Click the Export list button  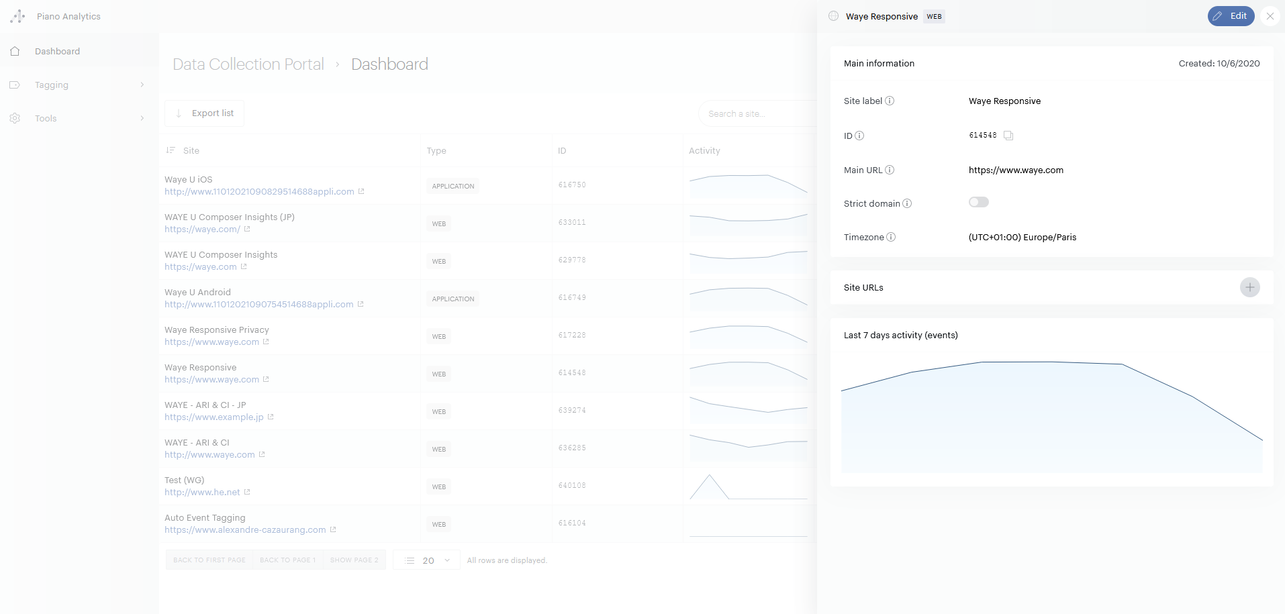tap(205, 113)
